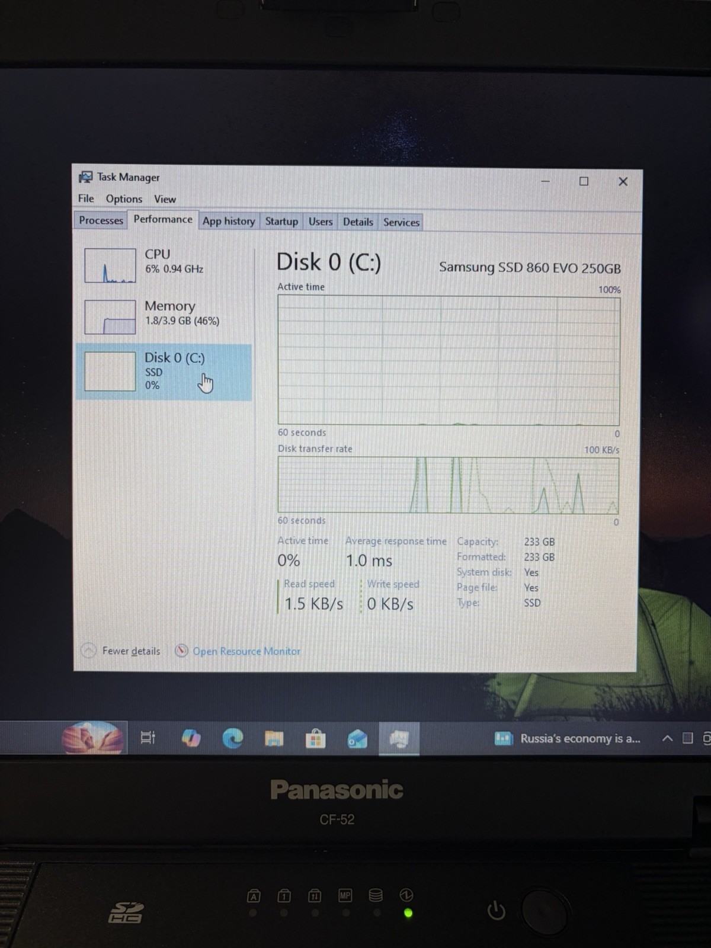Click the Samsung SSD 860 EVO 250GB label
Screen dimensions: 711x948
pyautogui.click(x=530, y=268)
